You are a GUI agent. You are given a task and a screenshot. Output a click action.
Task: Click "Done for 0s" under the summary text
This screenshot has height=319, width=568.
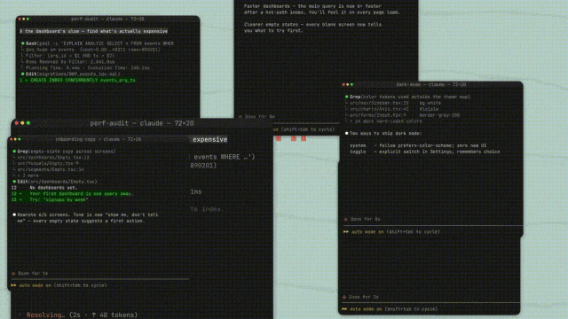point(256,117)
